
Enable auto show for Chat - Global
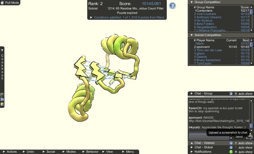[236, 147]
